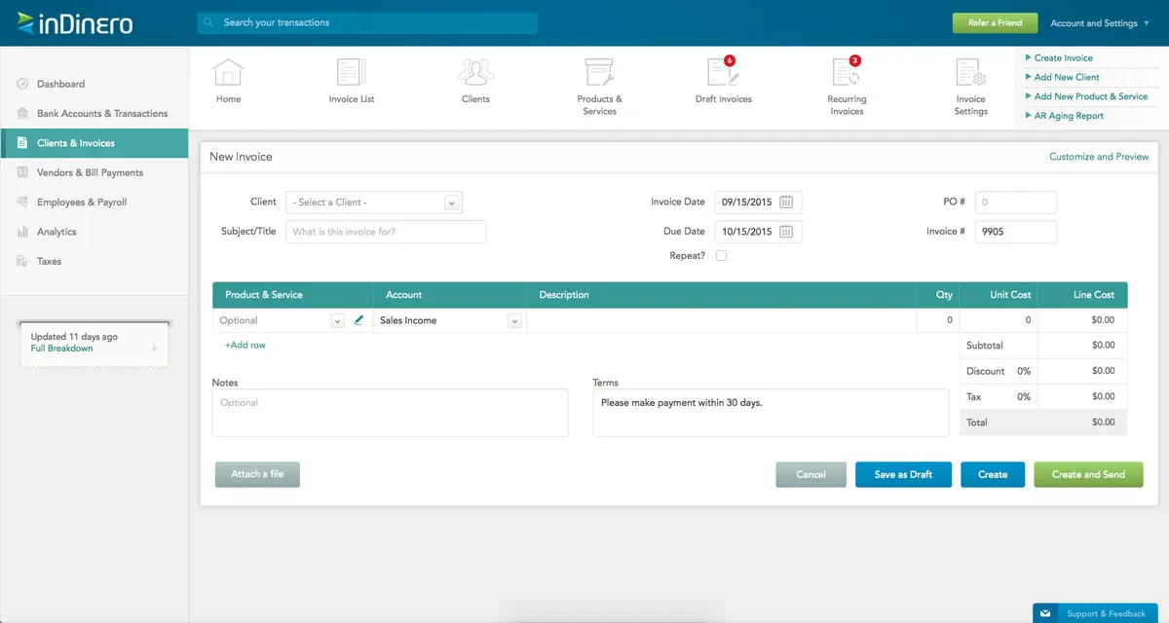Click the Dashboard sidebar icon
The image size is (1169, 623).
[22, 84]
